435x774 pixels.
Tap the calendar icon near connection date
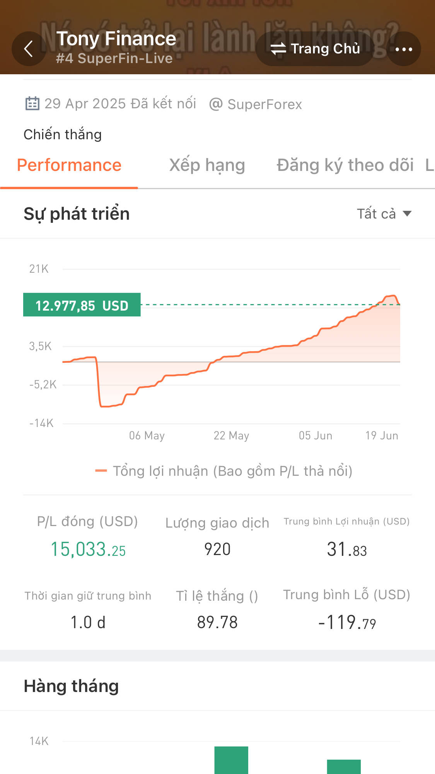click(32, 104)
